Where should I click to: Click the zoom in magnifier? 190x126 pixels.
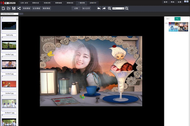110,9
